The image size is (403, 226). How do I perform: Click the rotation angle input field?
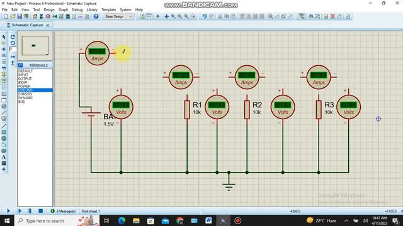click(x=13, y=49)
